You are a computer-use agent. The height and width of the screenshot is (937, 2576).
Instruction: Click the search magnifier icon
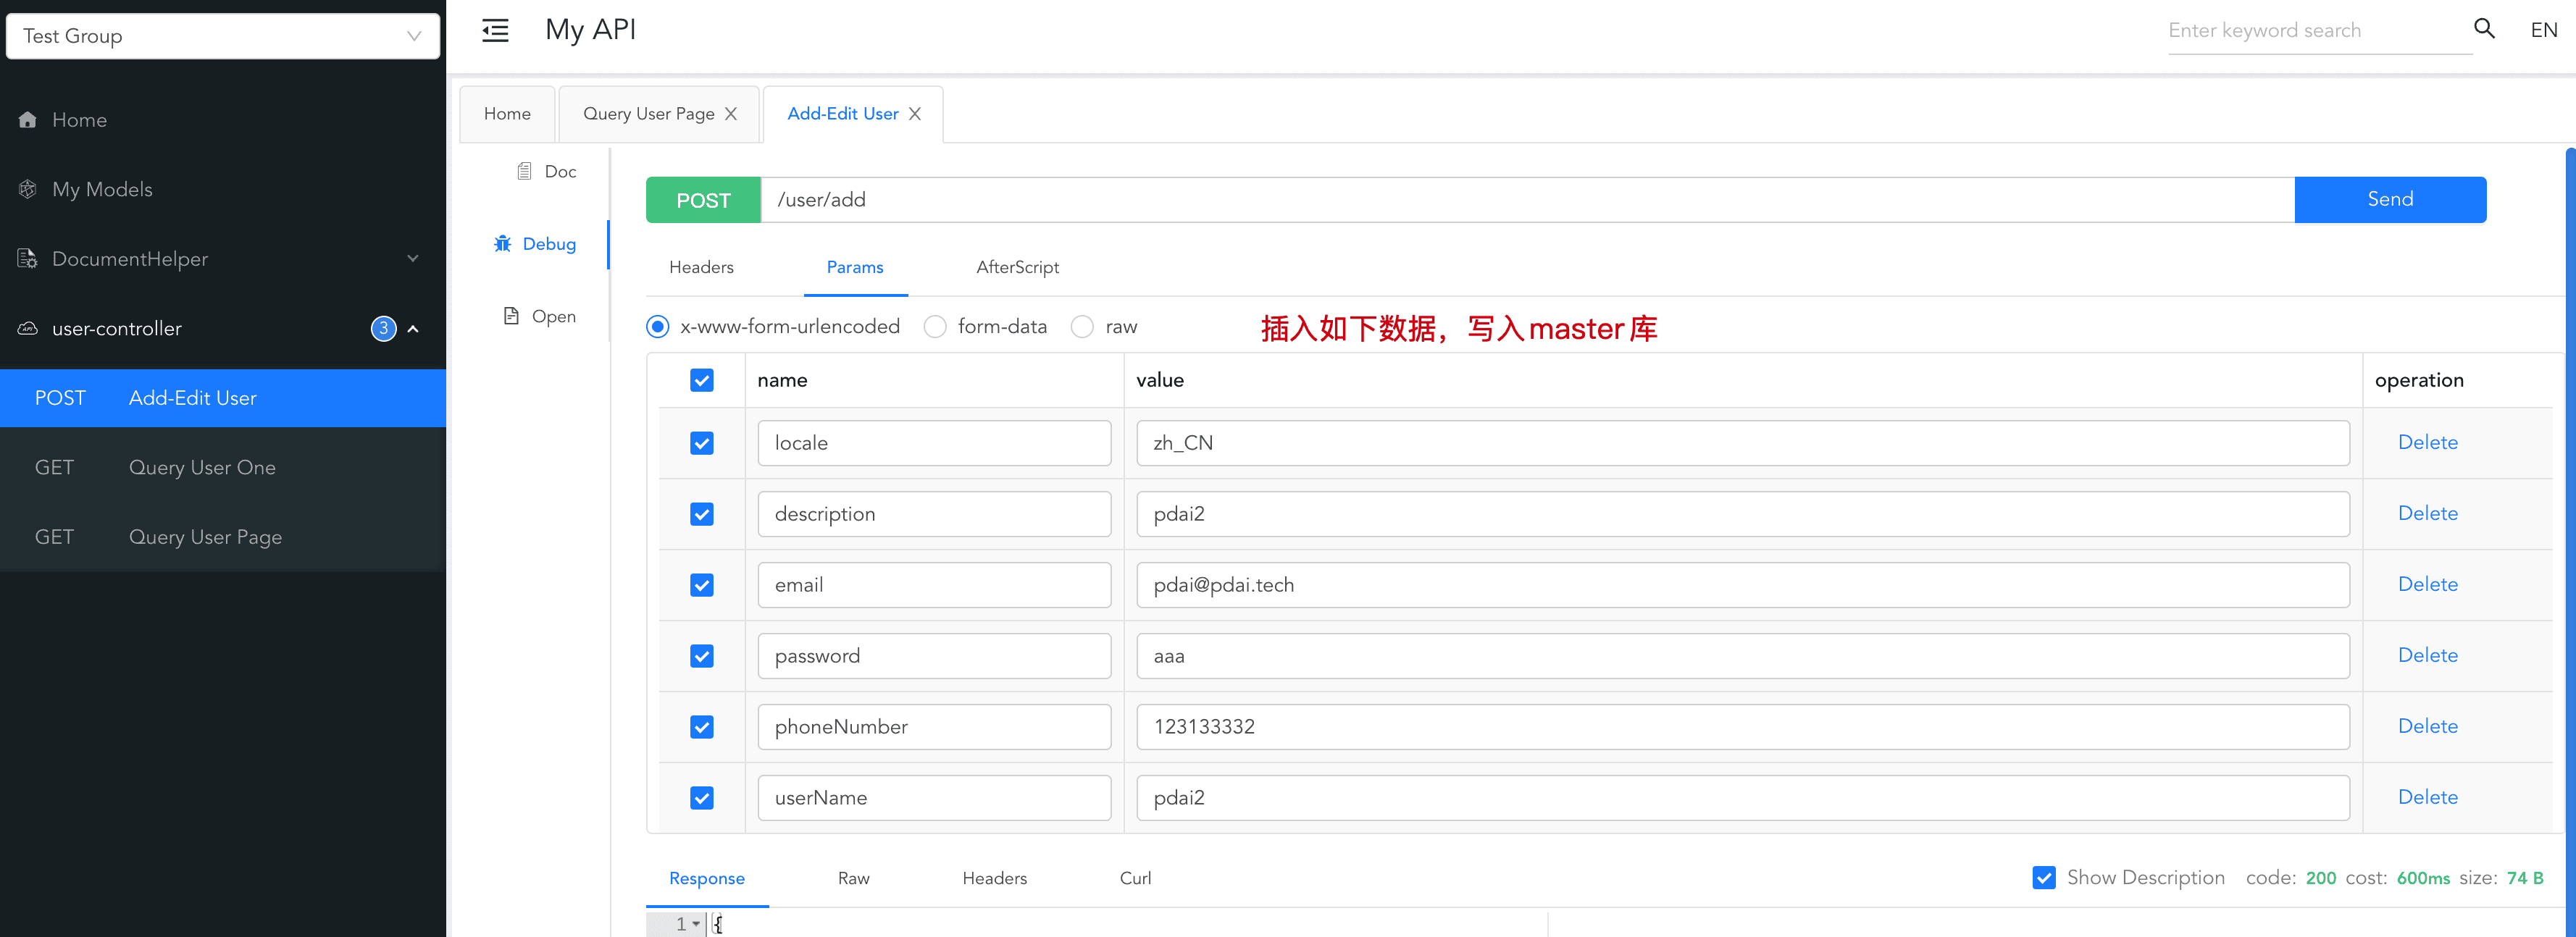tap(2484, 29)
